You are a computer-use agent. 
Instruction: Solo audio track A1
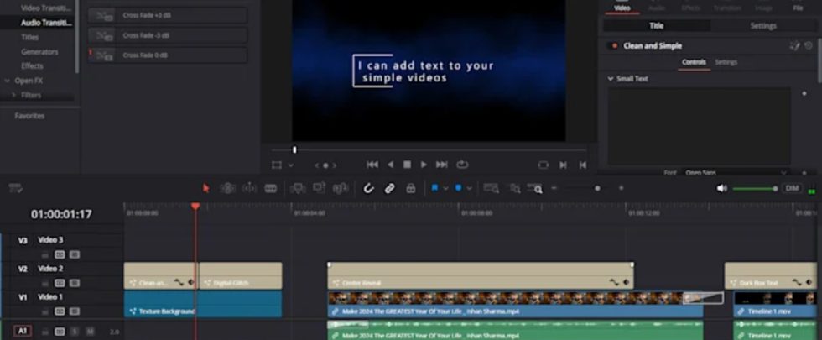[x=74, y=332]
